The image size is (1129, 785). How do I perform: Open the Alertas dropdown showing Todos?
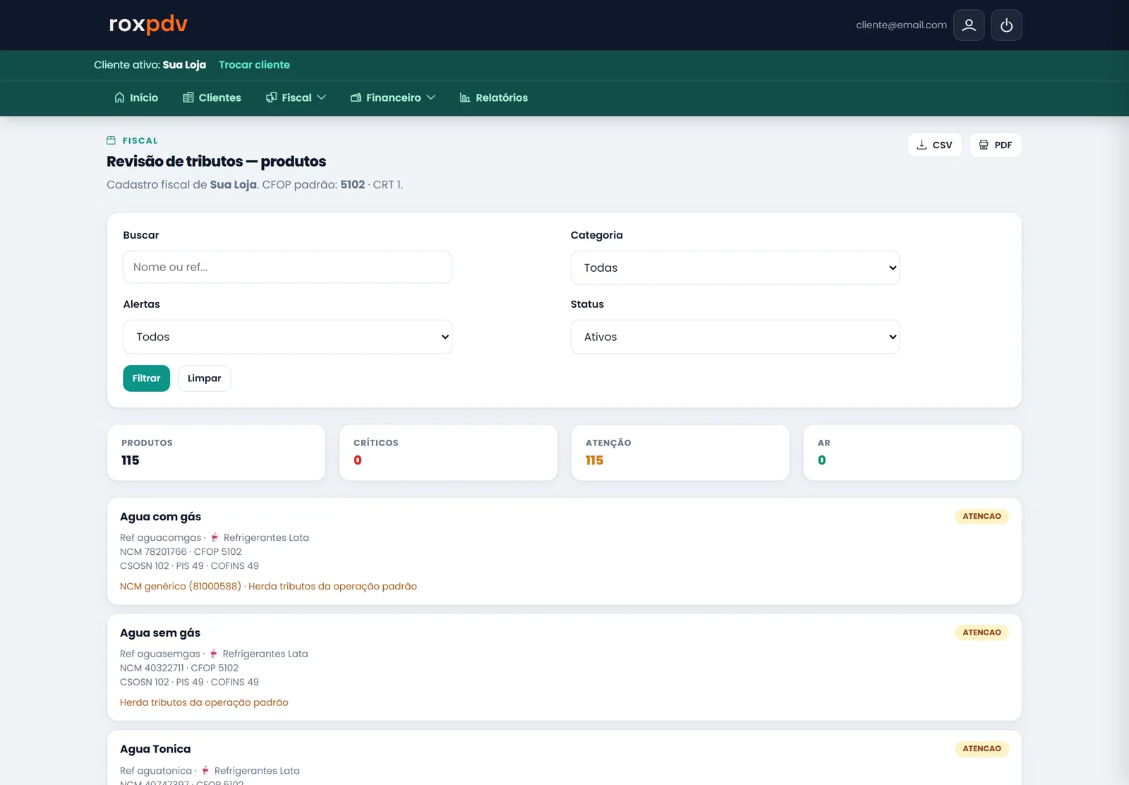click(x=287, y=337)
